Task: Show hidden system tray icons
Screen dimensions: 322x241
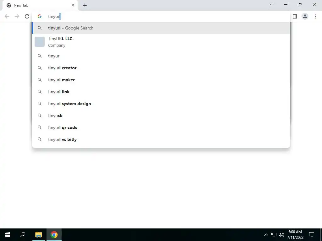Action: (x=266, y=235)
